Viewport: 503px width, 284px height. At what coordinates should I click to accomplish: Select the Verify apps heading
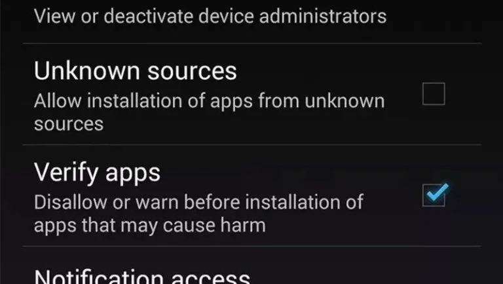point(97,174)
